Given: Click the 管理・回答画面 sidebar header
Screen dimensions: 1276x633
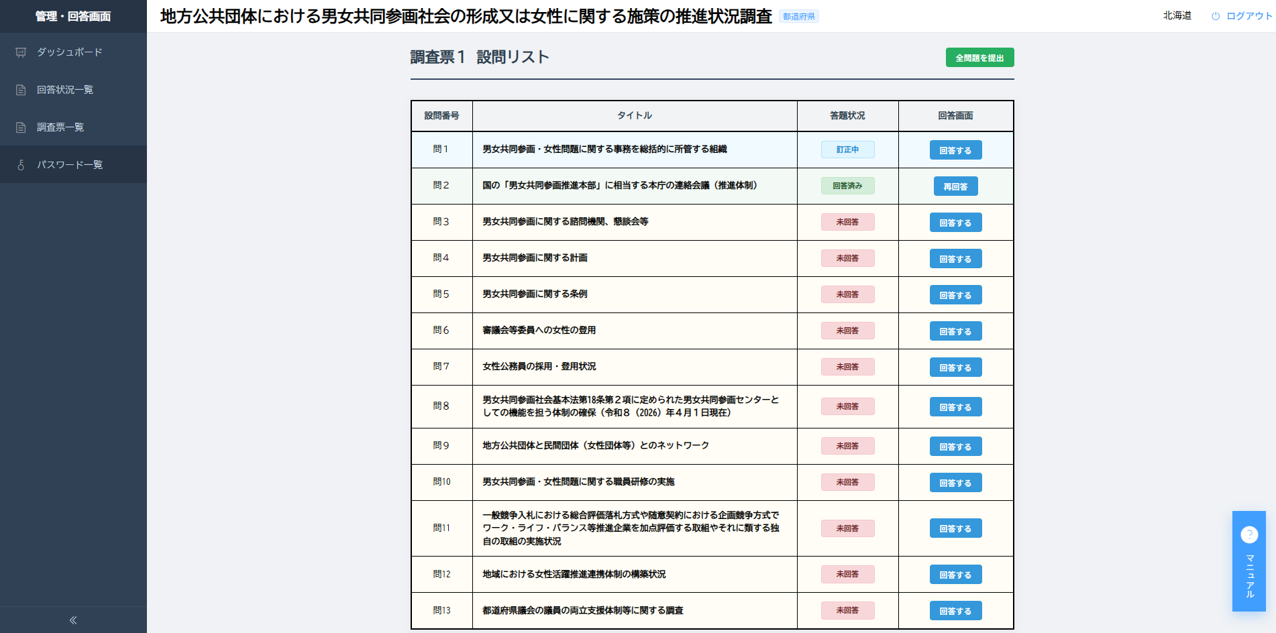Looking at the screenshot, I should (x=73, y=16).
